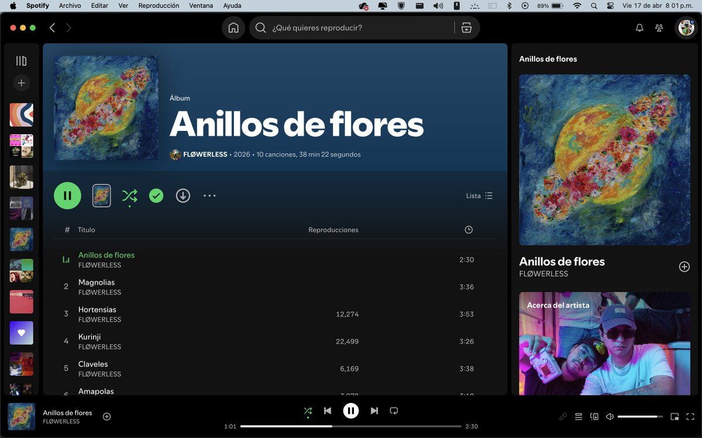The width and height of the screenshot is (702, 438).
Task: Open now-playing cover thumbnail in bottom bar
Action: point(21,416)
